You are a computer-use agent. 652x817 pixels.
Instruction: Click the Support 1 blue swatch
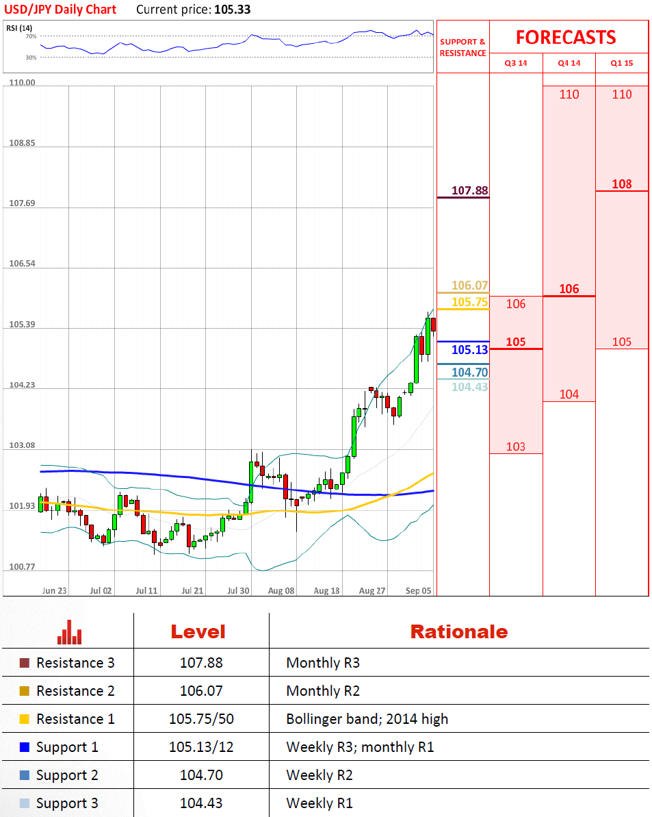(x=25, y=747)
